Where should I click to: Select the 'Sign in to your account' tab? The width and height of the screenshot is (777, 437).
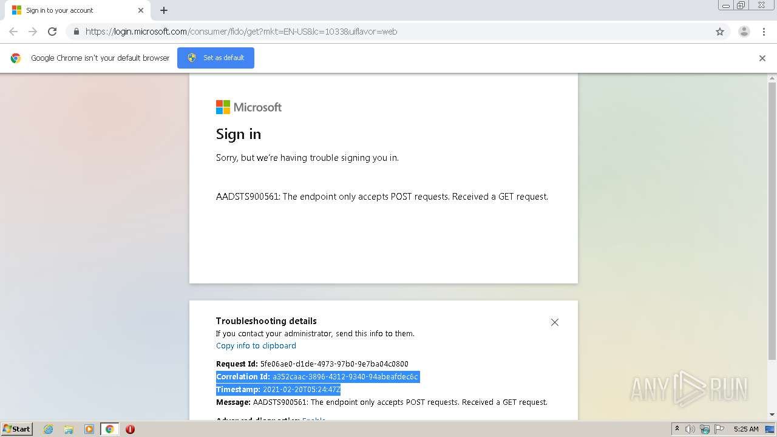click(76, 10)
